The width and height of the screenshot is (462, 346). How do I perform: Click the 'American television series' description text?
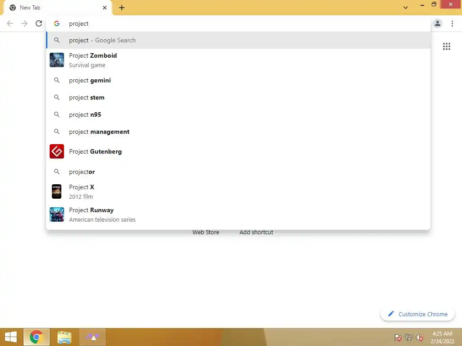[102, 219]
